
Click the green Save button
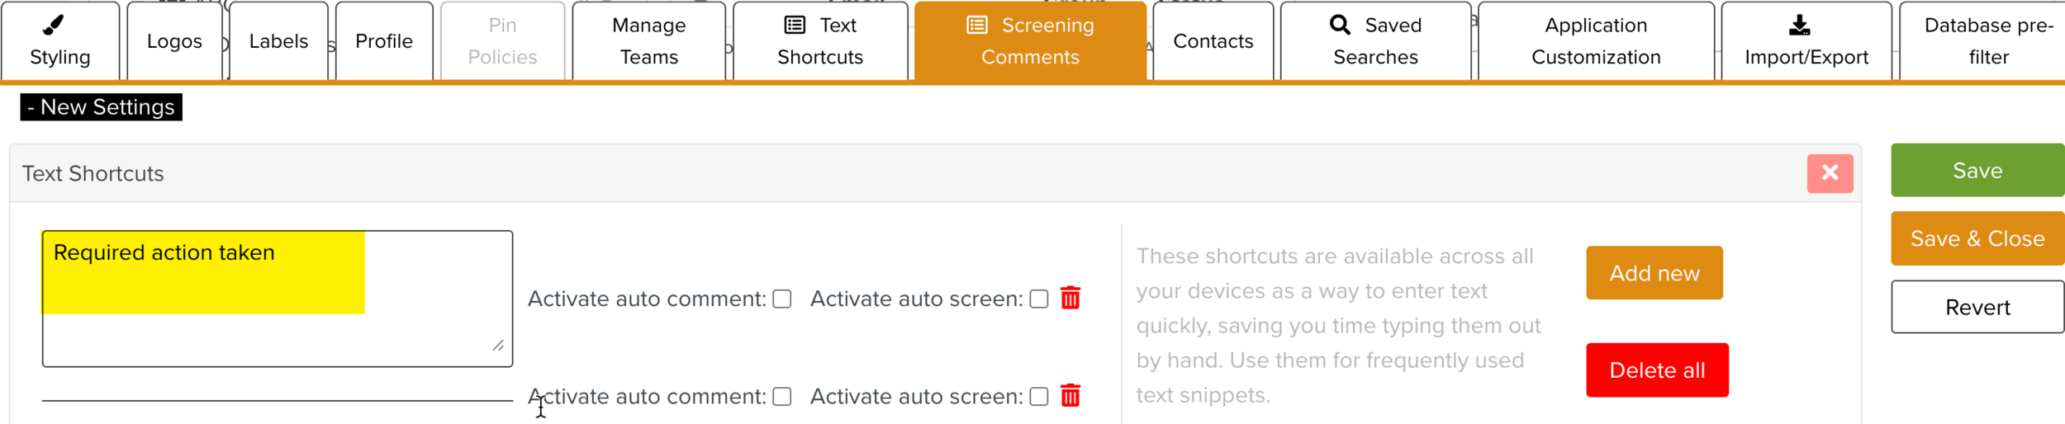click(x=1977, y=171)
